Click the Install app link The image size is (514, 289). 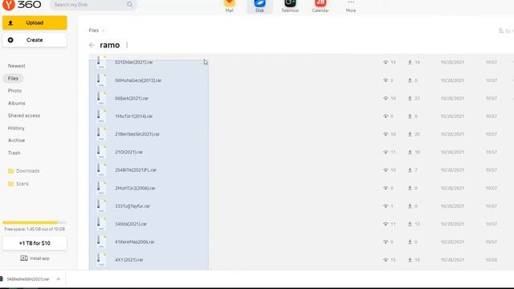pos(35,258)
